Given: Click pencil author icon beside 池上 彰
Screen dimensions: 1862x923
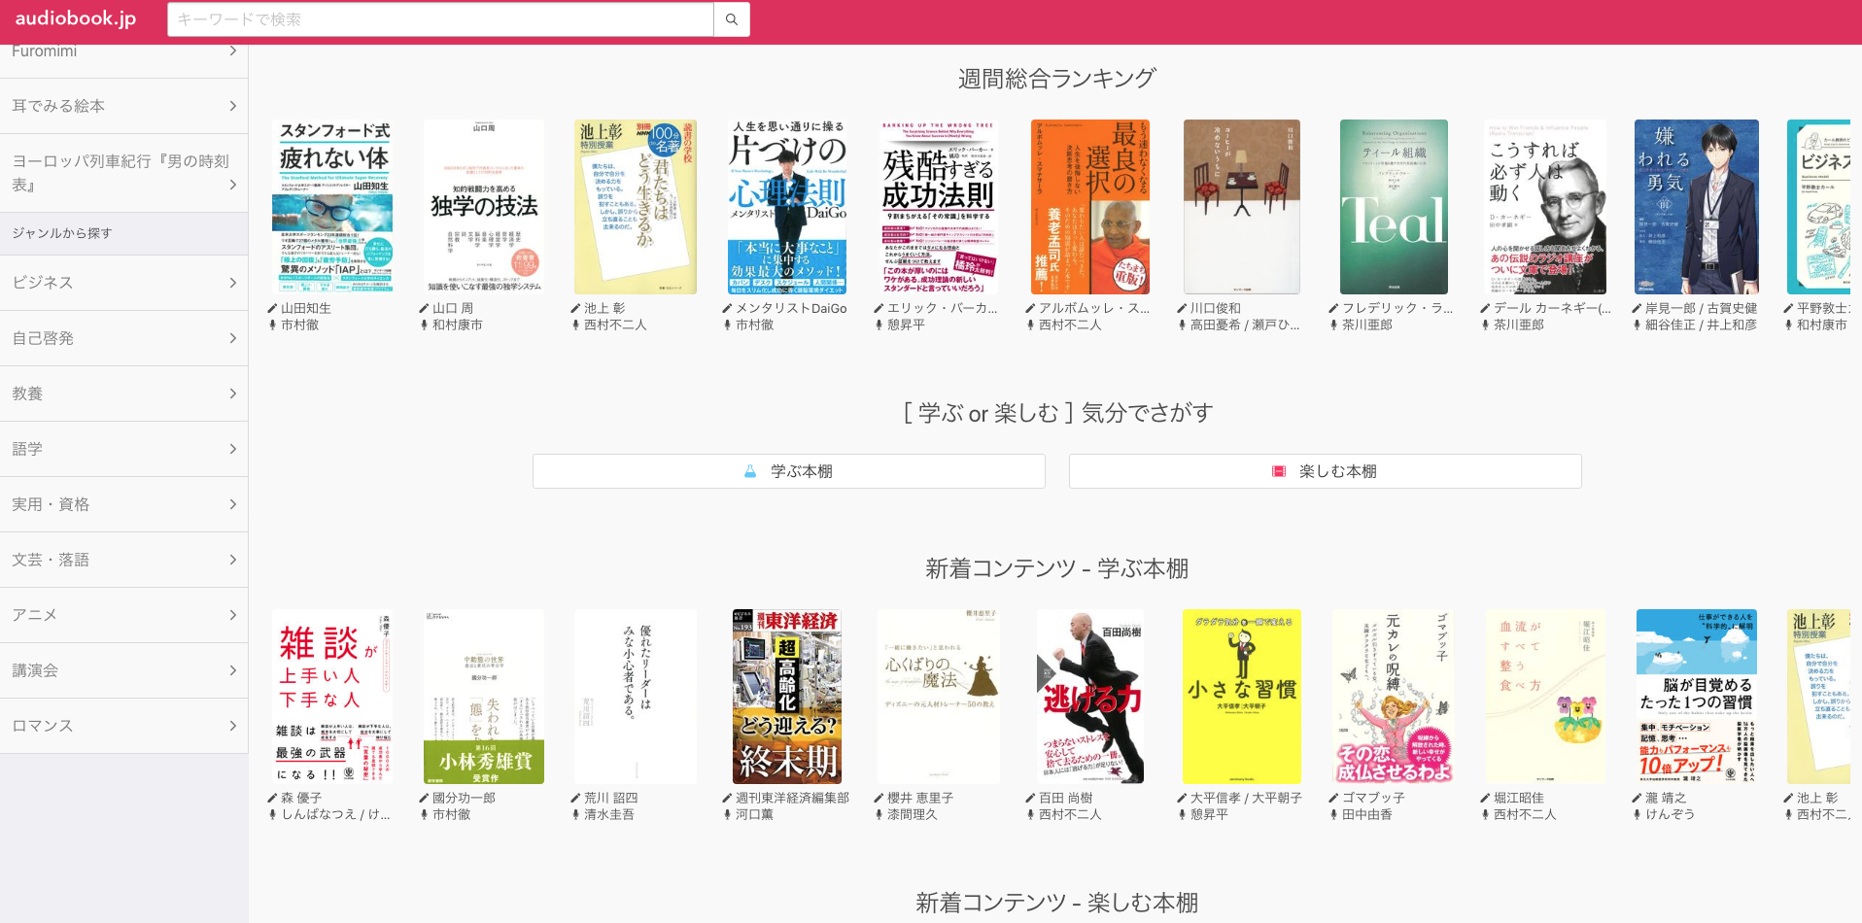Looking at the screenshot, I should [575, 308].
